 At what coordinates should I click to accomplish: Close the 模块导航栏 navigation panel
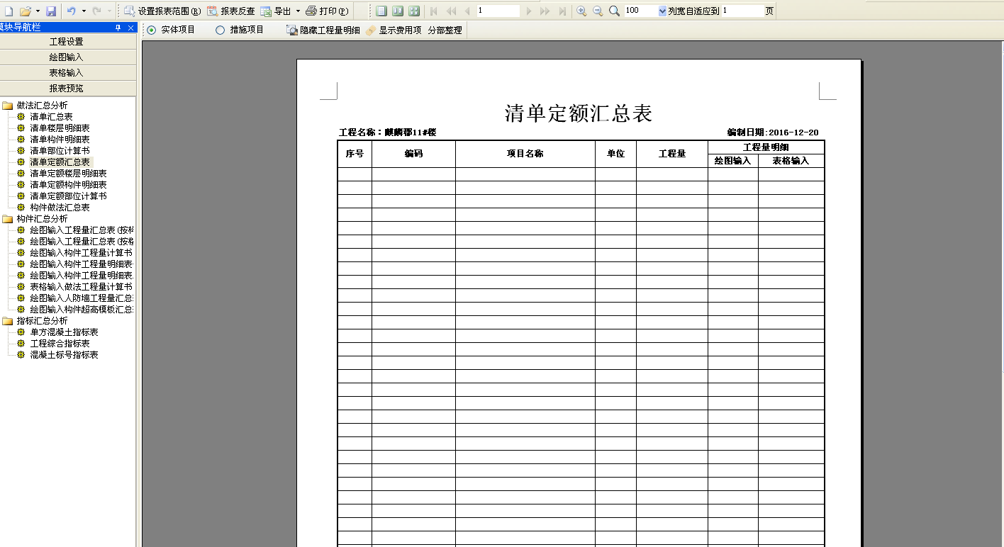(x=130, y=27)
